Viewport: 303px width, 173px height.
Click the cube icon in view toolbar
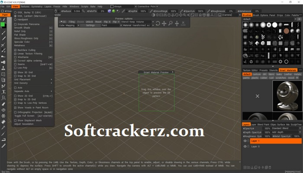pyautogui.click(x=204, y=15)
